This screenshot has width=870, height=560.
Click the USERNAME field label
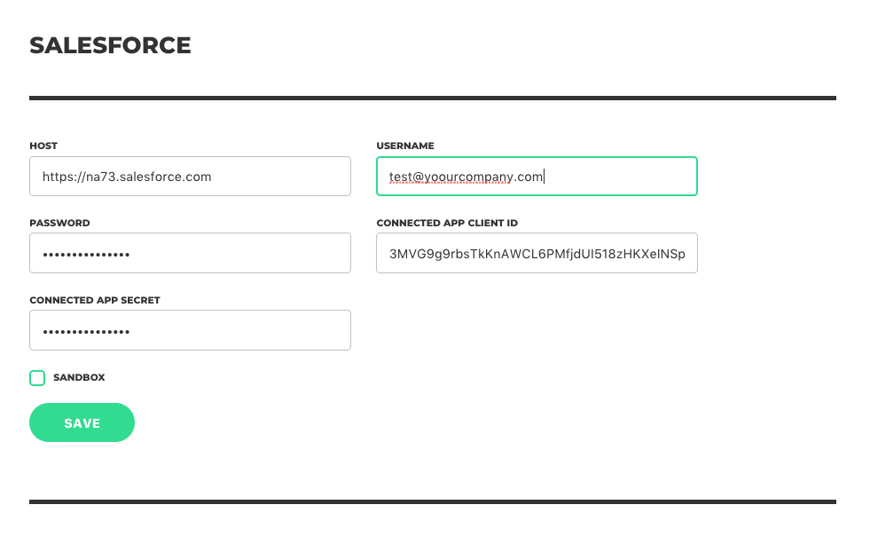click(x=405, y=146)
